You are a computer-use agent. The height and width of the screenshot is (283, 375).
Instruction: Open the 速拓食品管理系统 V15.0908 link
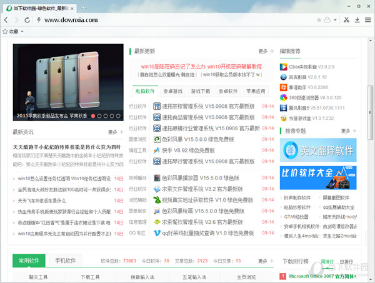(208, 117)
